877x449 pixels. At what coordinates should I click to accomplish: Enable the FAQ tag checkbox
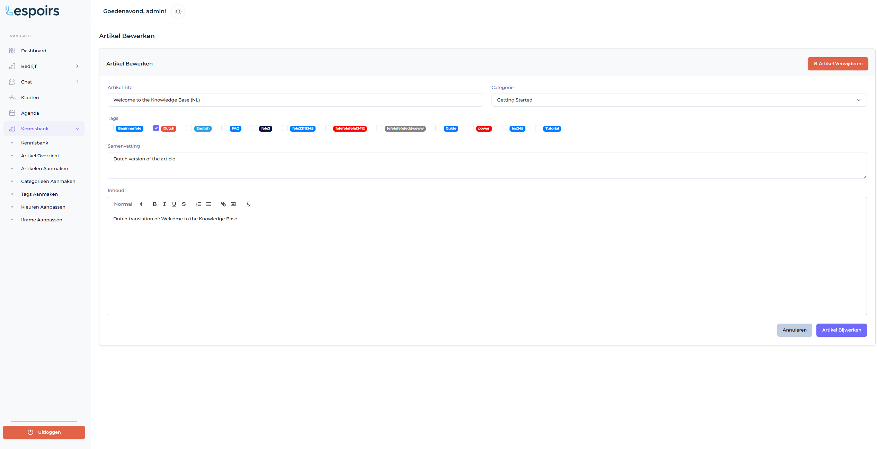coord(224,128)
